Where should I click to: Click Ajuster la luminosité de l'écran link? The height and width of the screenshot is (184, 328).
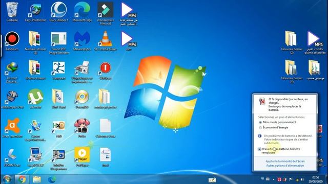click(x=285, y=161)
